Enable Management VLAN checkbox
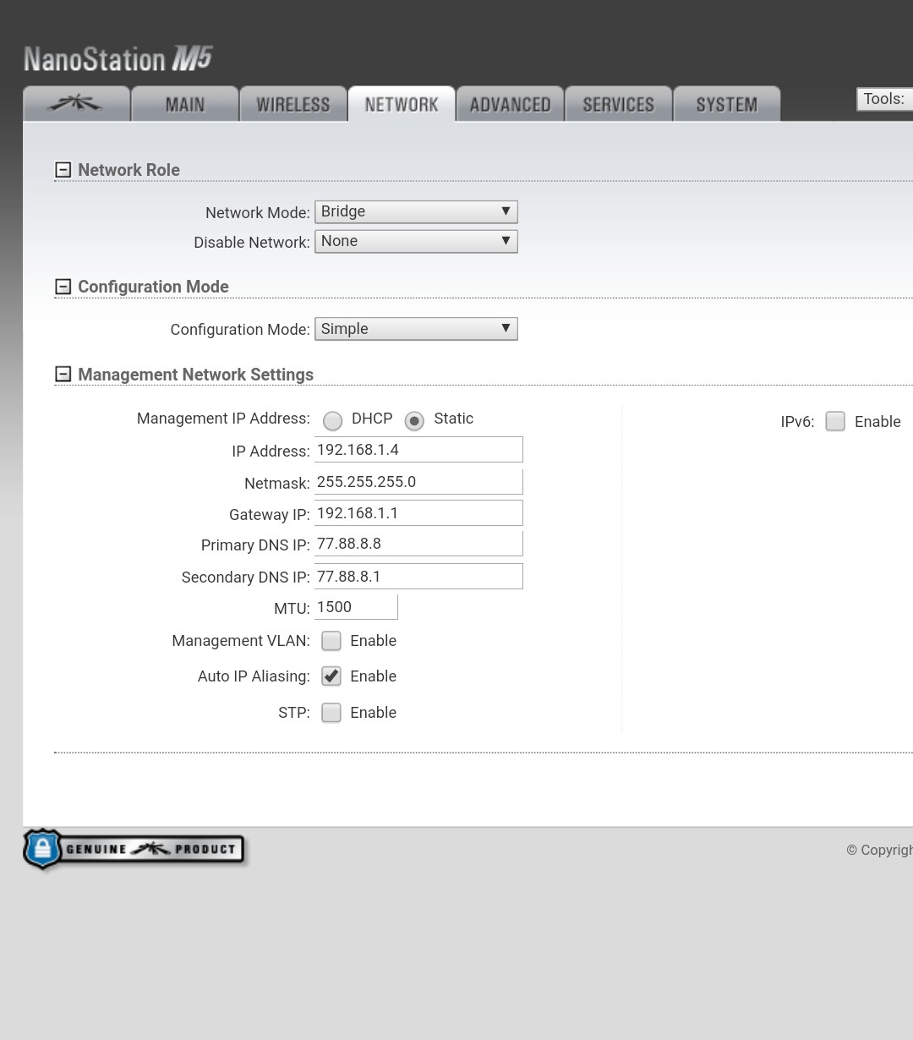This screenshot has width=913, height=1040. point(331,641)
